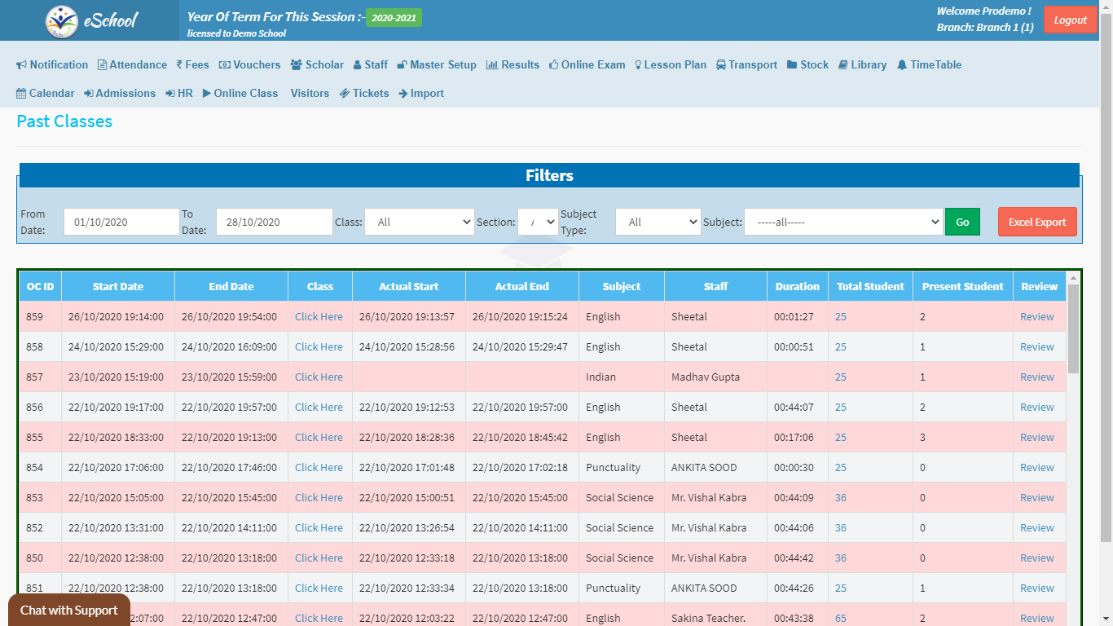Open the Section filter dropdown

(x=538, y=222)
